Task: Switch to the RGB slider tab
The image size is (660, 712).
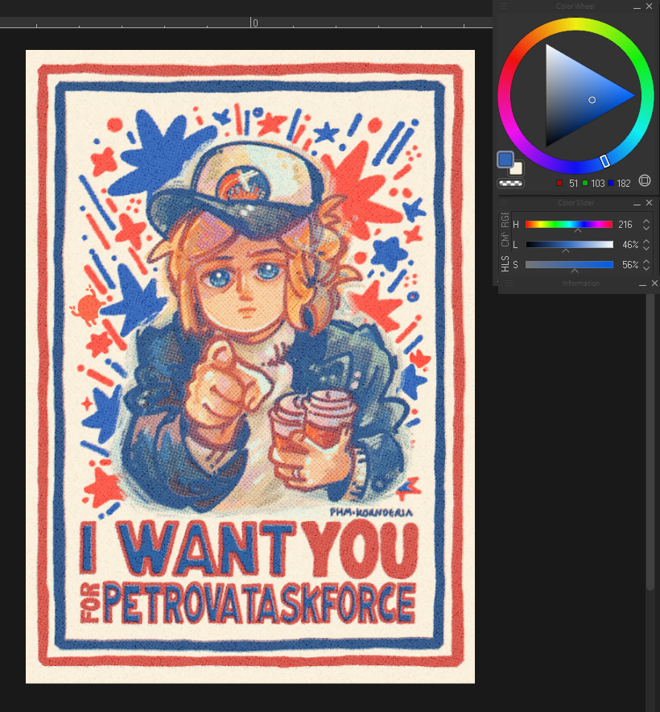Action: (x=505, y=220)
